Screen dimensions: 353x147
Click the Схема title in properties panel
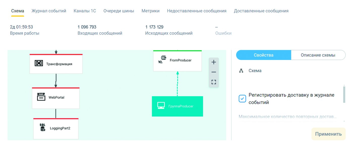(255, 71)
